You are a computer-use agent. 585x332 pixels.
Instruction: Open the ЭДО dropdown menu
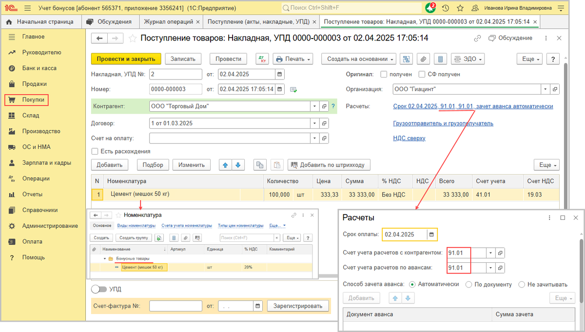[468, 59]
